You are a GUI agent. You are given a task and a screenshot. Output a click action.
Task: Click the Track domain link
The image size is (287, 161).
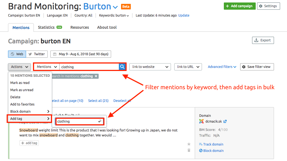coord(211,144)
